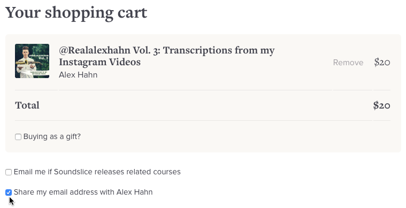Select the $20 item price beside Remove

pyautogui.click(x=382, y=63)
